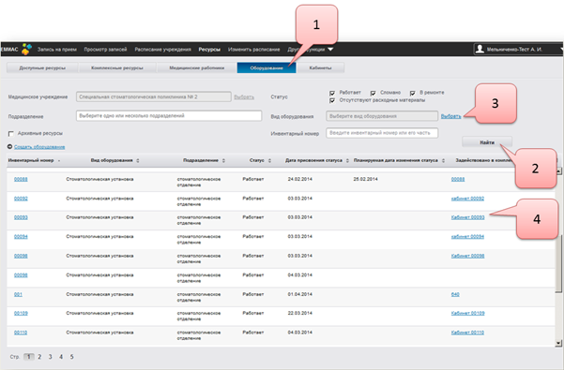Screen dimensions: 564x370
Task: Open inventory number 00098 link
Action: (x=21, y=275)
